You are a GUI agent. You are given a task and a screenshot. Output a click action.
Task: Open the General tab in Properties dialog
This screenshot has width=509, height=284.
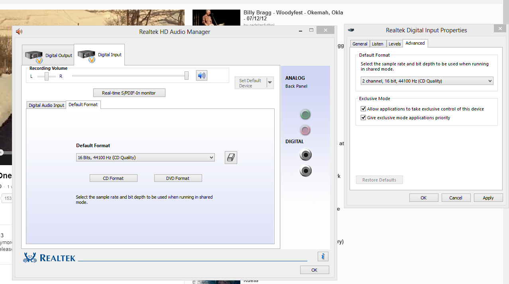coord(360,44)
